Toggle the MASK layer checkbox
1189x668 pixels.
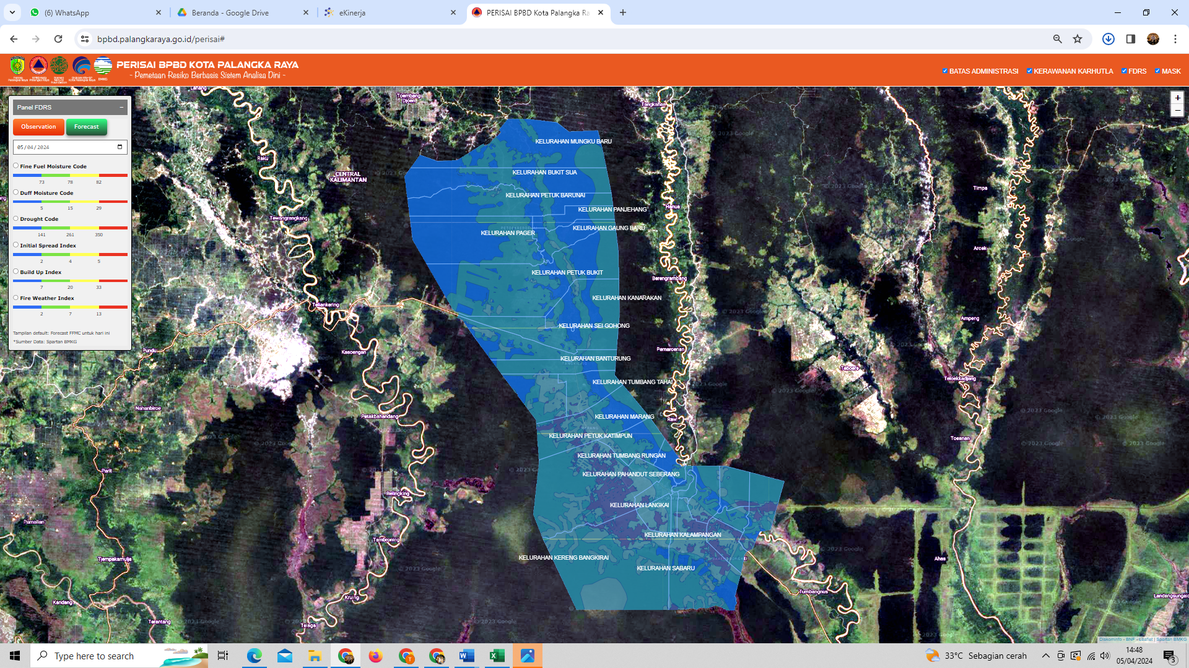click(x=1157, y=71)
